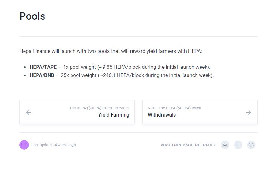Click 'Last updated 4 weeks ago' text

54,145
